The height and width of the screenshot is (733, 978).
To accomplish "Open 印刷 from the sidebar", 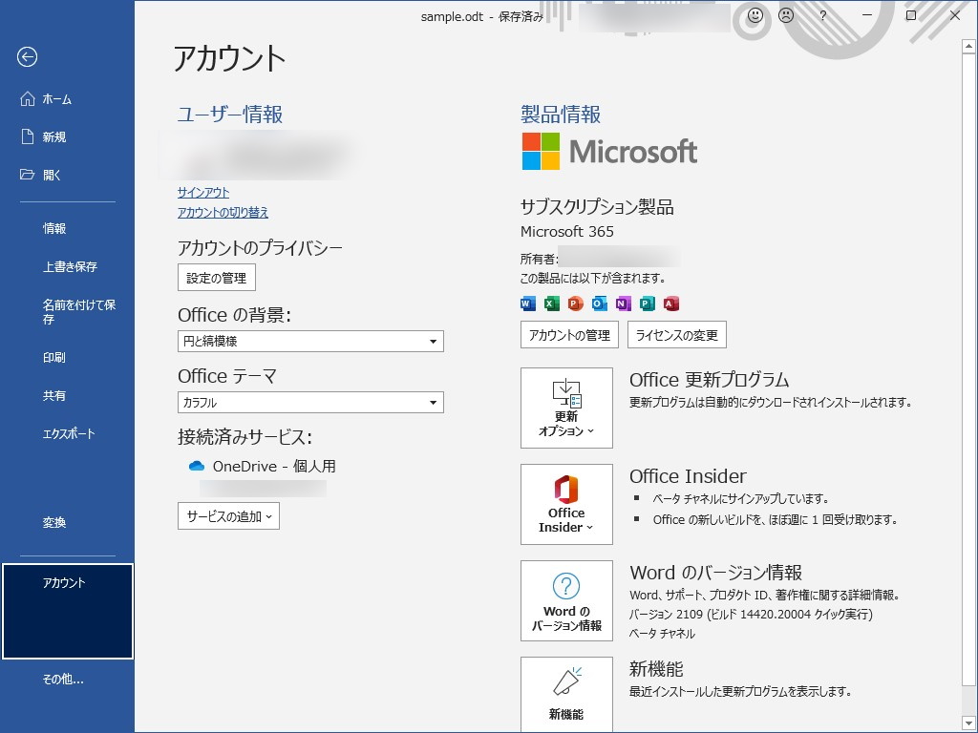I will pos(53,357).
